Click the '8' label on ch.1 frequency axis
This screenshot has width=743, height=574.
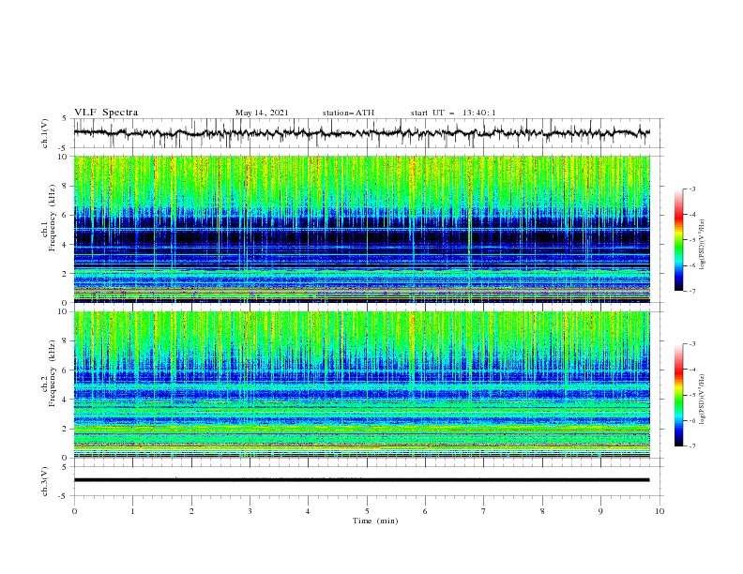pyautogui.click(x=66, y=186)
